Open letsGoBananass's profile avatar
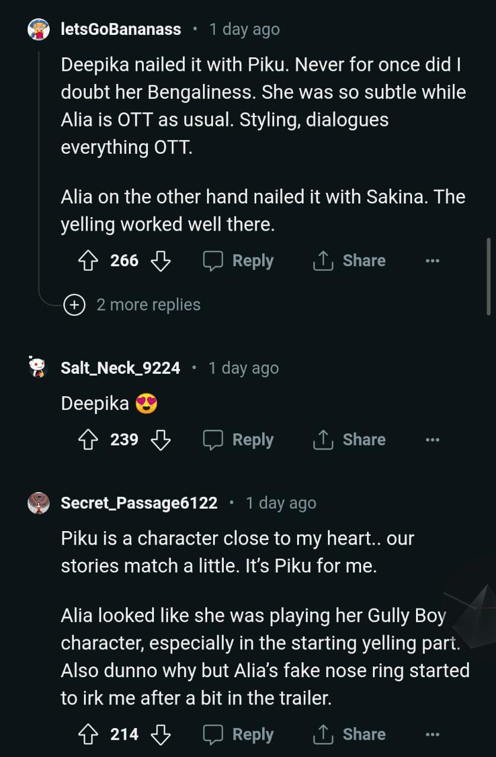 click(x=39, y=29)
